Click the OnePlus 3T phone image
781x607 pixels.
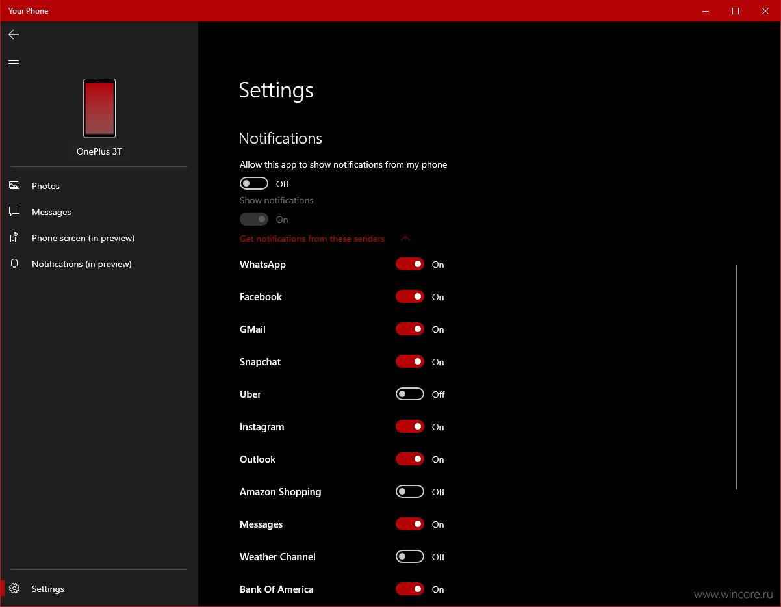click(99, 109)
